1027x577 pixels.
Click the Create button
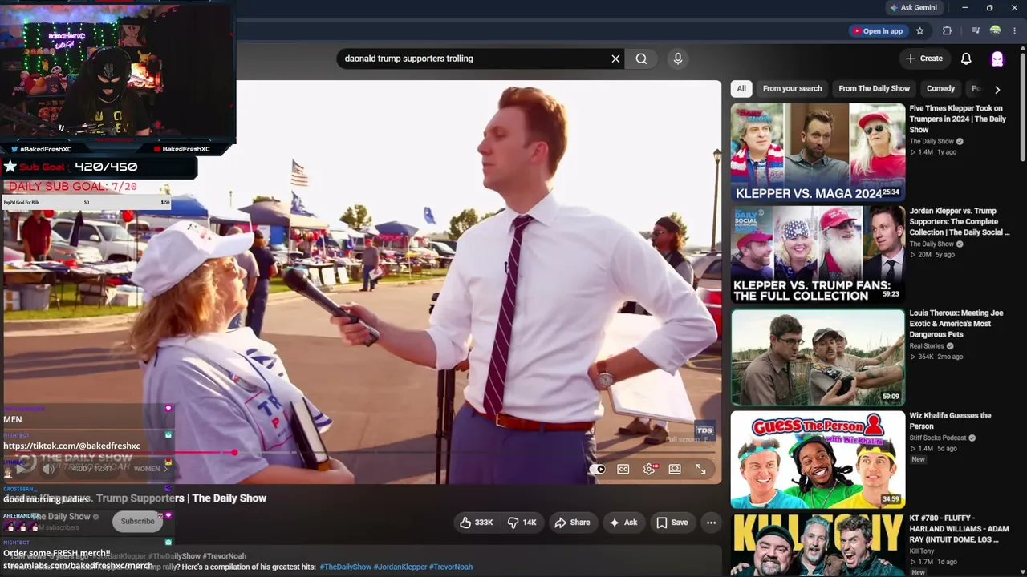[924, 59]
